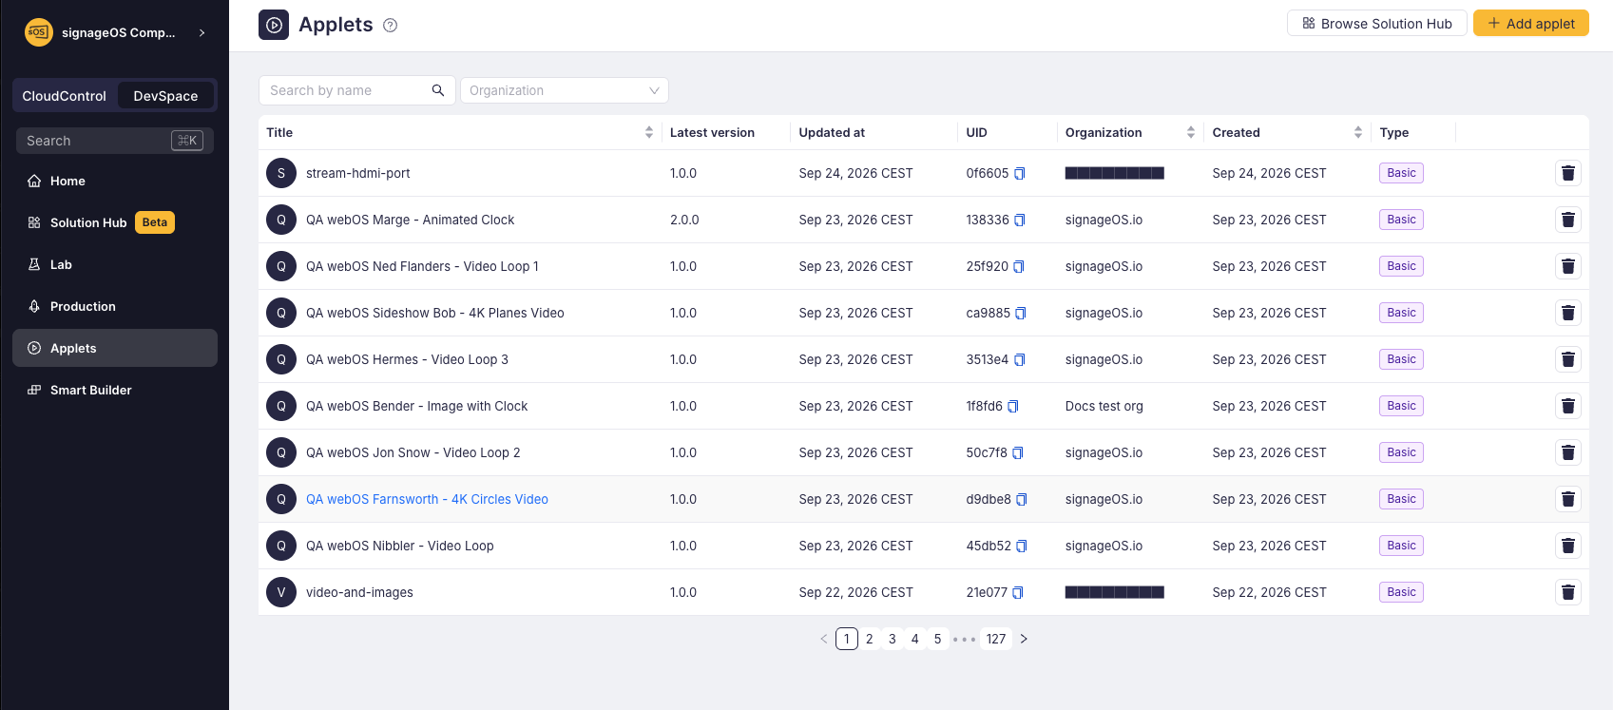
Task: Click the V avatar for video-and-images
Action: [281, 592]
